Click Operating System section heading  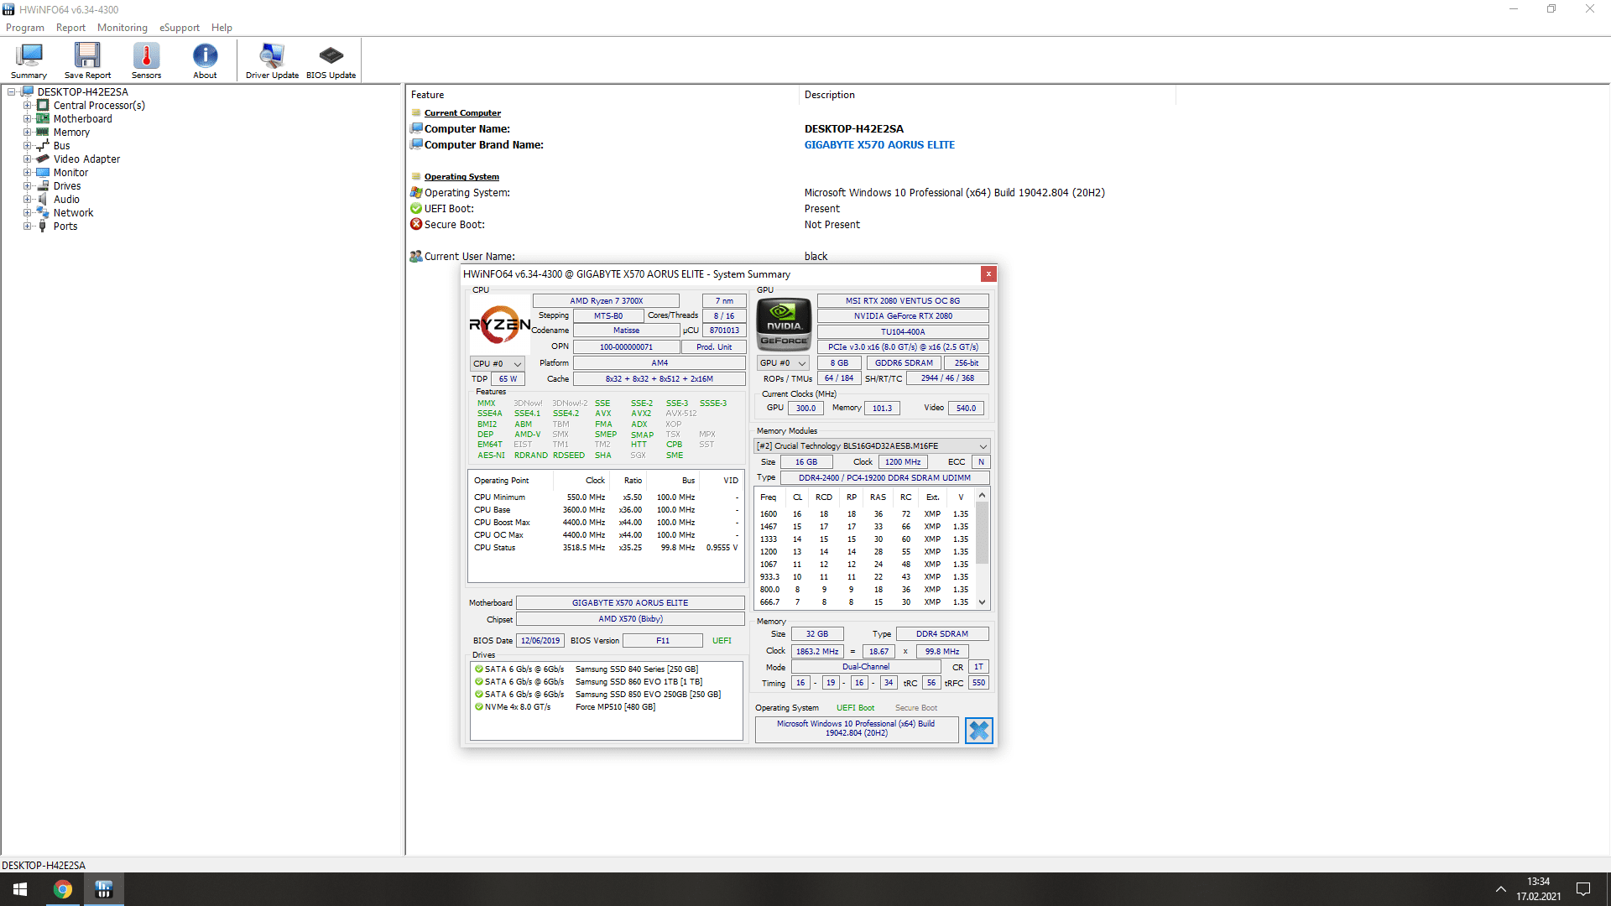point(461,177)
